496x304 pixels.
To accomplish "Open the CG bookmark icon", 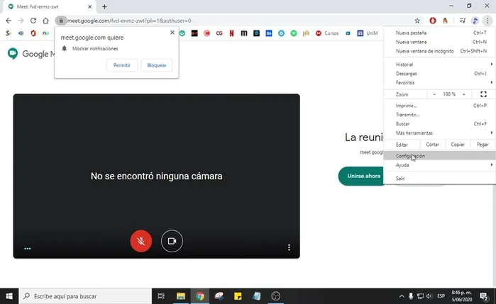I will pyautogui.click(x=219, y=33).
